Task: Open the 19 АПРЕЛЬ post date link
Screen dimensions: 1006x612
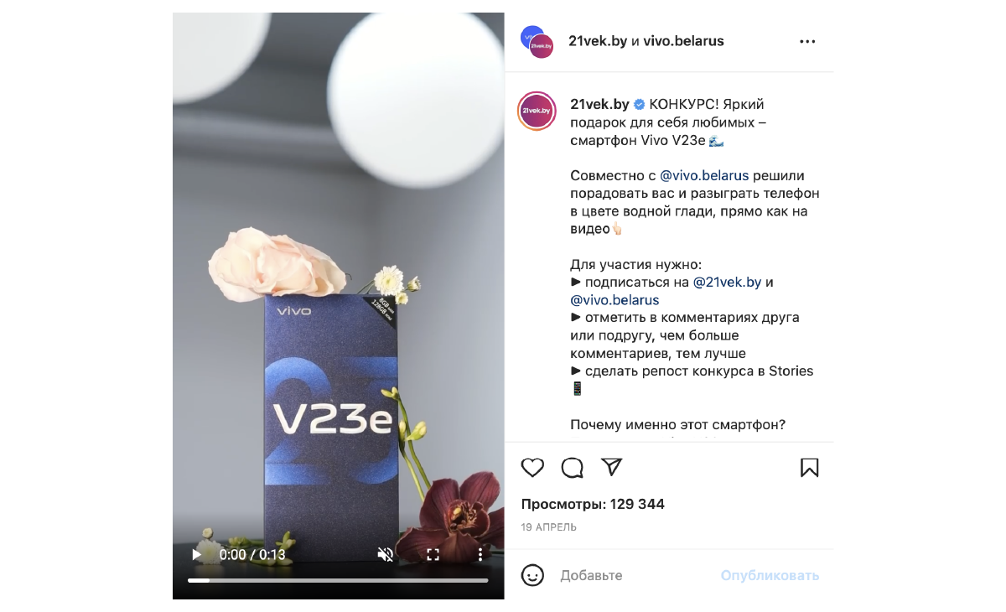Action: point(548,527)
